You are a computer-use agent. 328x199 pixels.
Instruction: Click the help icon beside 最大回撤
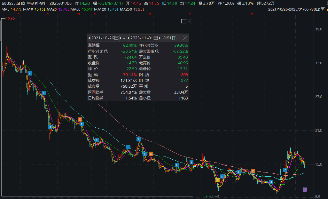tap(157, 51)
